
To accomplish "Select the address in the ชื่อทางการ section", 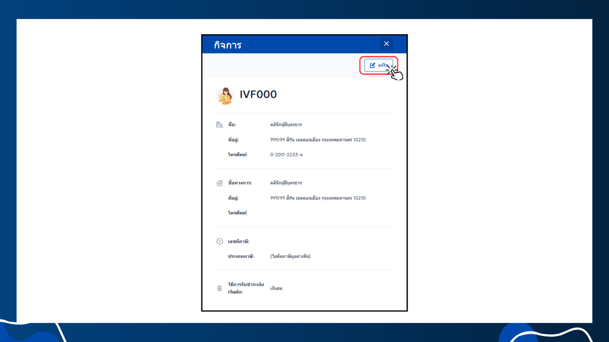I will pos(318,198).
